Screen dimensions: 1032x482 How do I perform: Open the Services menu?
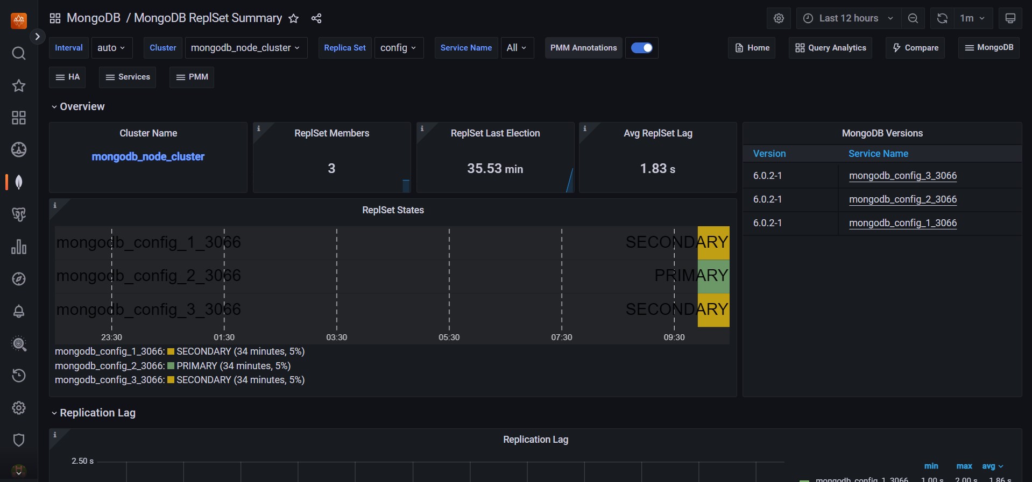click(128, 77)
